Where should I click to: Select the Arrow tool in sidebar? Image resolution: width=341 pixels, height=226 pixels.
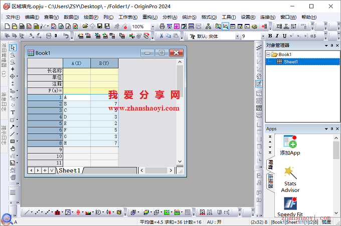13,127
